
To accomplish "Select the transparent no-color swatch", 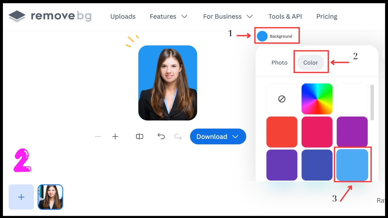I will [282, 99].
